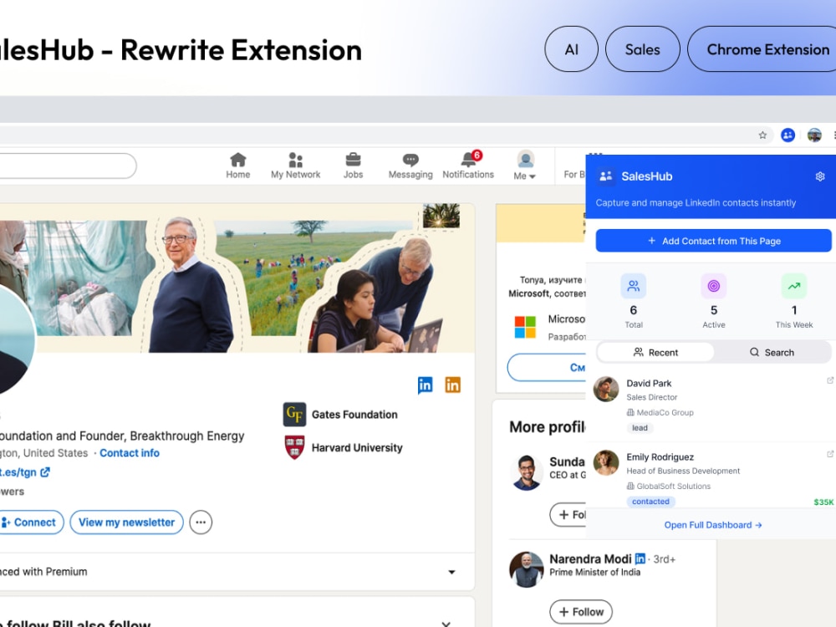The image size is (836, 627).
Task: Open Gates Foundation link
Action: pyautogui.click(x=354, y=415)
